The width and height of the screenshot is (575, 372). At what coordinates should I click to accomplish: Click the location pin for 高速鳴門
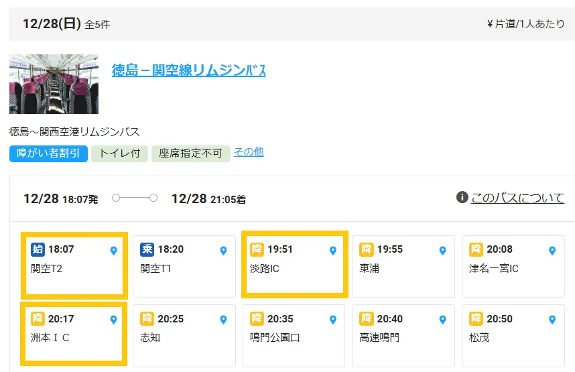click(x=442, y=320)
